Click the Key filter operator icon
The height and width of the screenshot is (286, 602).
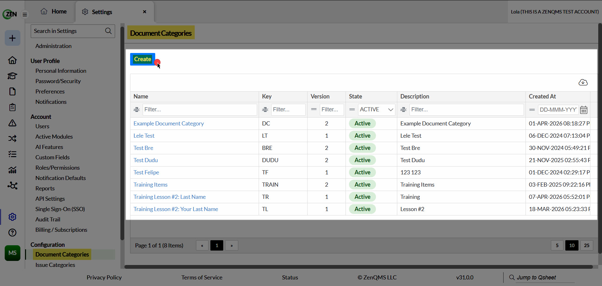click(265, 110)
